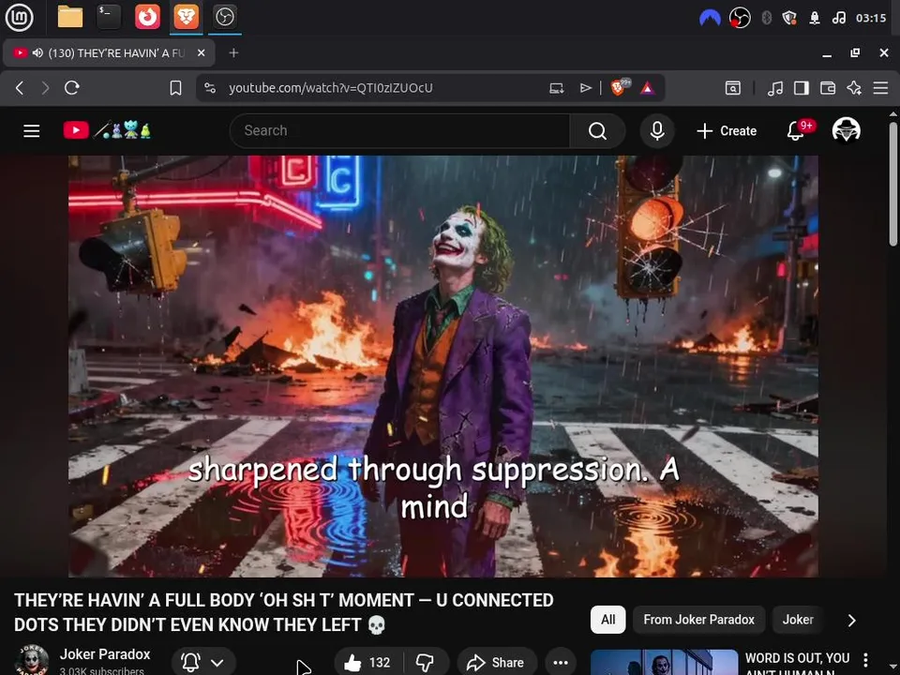Open the notification bell in system tray
This screenshot has height=675, width=900.
(x=814, y=18)
